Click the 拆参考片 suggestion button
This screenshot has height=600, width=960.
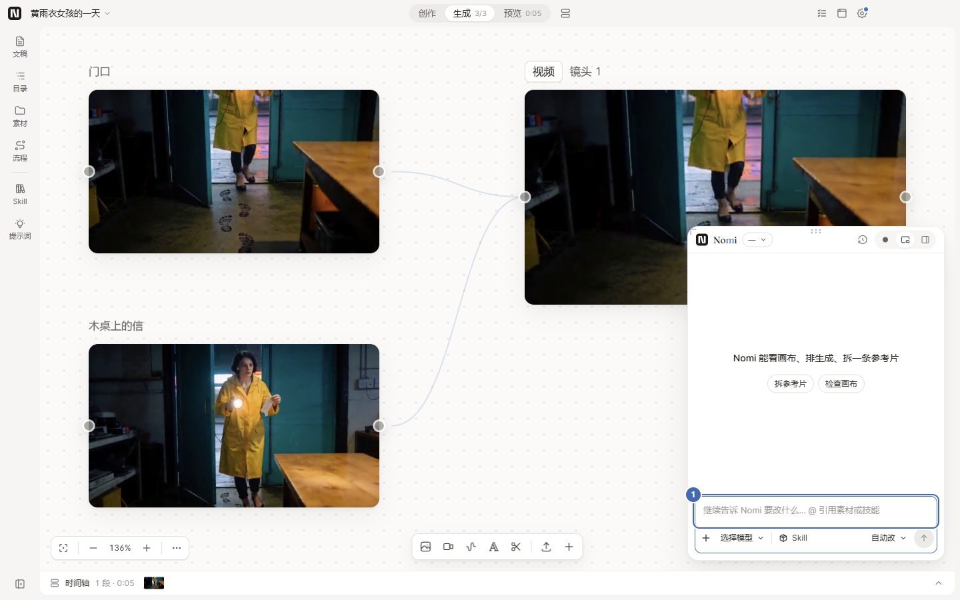[790, 384]
